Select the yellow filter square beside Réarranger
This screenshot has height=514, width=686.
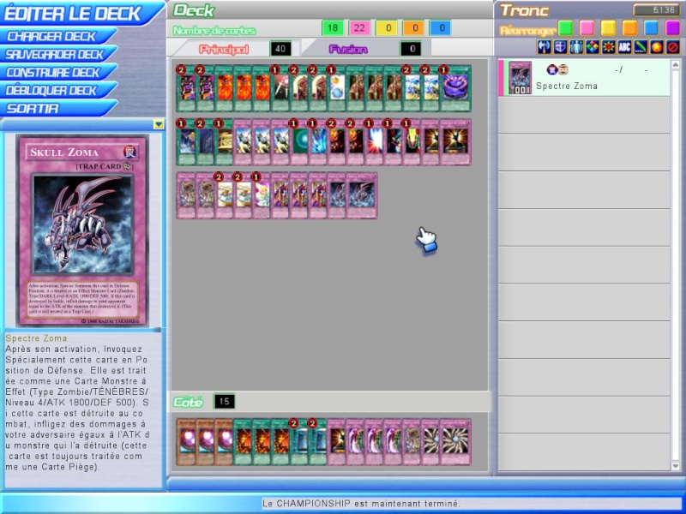[609, 28]
